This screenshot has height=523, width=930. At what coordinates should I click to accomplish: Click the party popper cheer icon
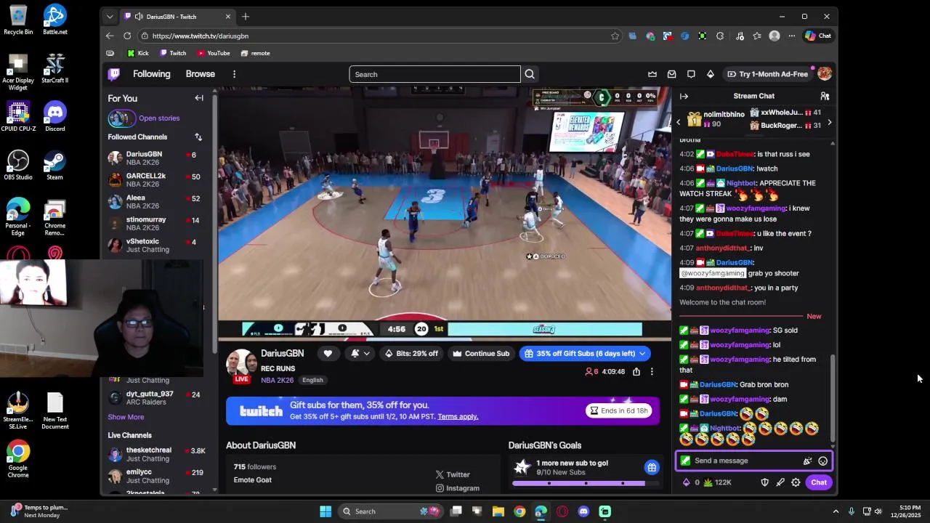point(806,461)
